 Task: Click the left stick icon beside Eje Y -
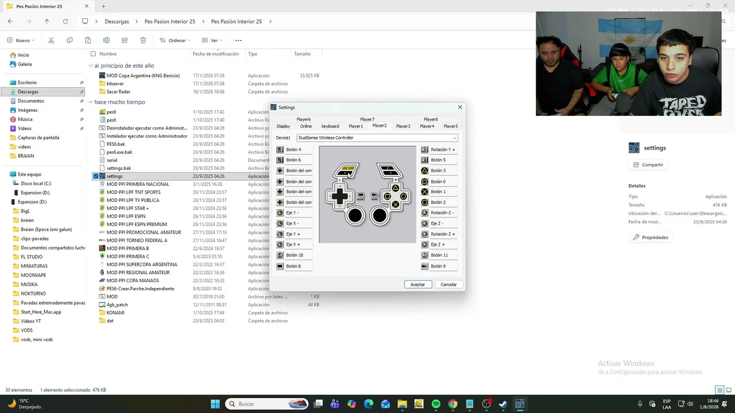tap(280, 213)
